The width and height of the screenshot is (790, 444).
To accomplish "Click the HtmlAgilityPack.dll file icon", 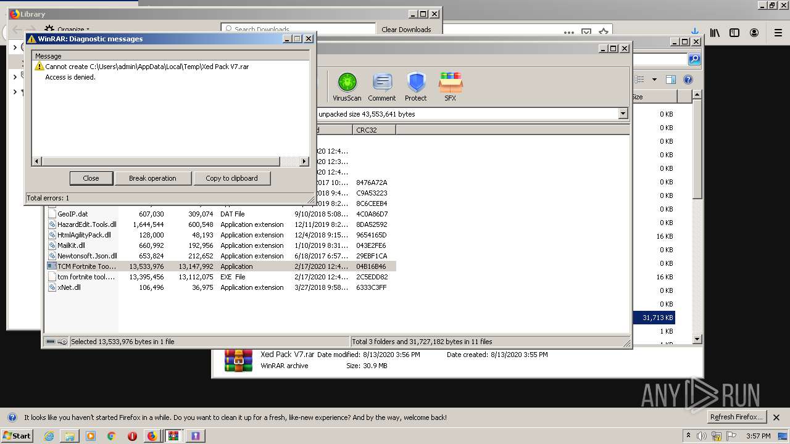I will (x=52, y=235).
